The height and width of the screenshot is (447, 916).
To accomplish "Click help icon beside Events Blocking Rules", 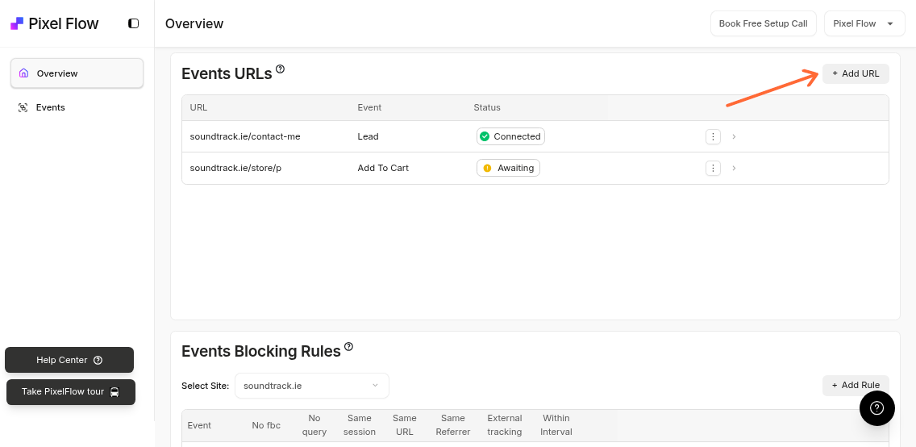I will [348, 347].
